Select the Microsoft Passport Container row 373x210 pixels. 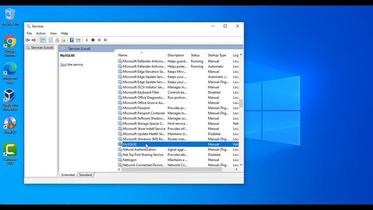[178, 113]
